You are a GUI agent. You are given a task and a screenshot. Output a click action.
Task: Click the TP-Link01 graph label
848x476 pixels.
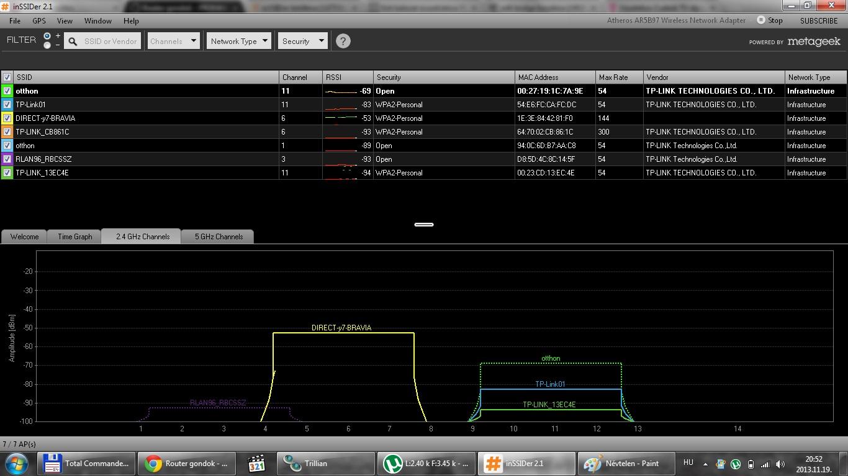551,384
